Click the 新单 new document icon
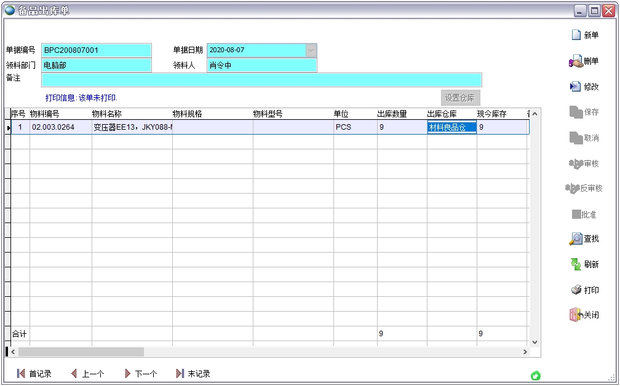 [576, 36]
